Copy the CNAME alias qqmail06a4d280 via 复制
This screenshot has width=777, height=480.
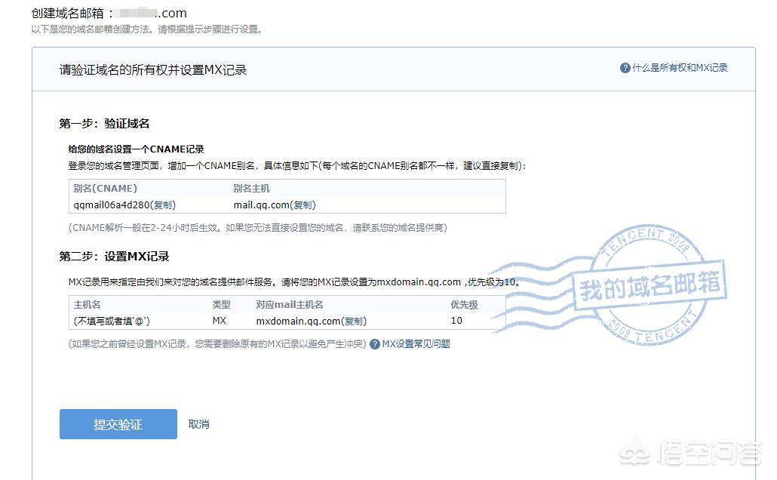tap(162, 205)
